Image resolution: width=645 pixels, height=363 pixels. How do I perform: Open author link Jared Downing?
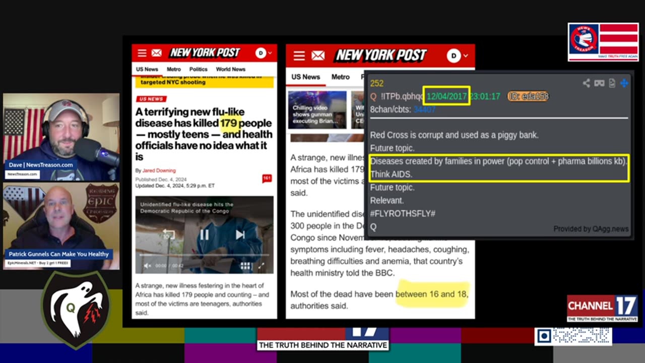pyautogui.click(x=159, y=170)
